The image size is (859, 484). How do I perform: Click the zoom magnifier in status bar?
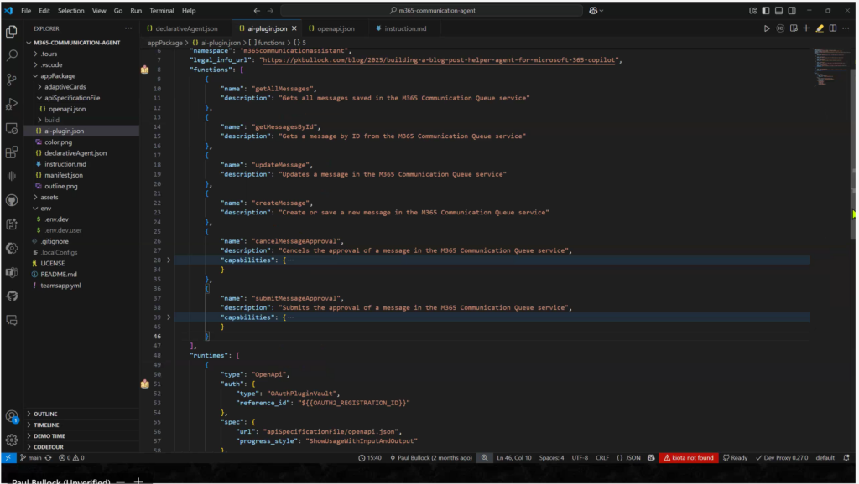(x=484, y=458)
